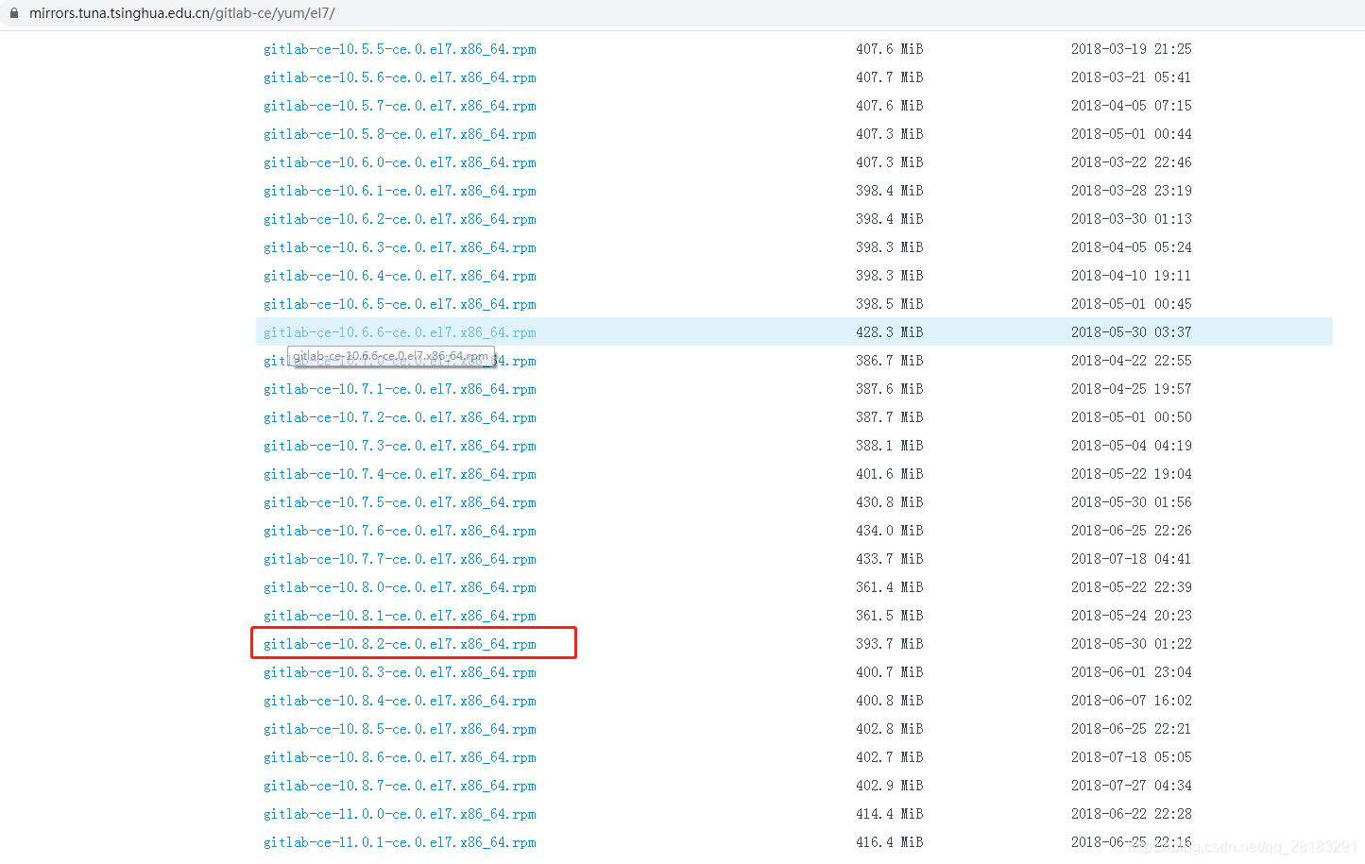The height and width of the screenshot is (864, 1365).
Task: Download gitlab-ce-10.5.8-ce.0.el7.x86_64.rpm
Action: [x=400, y=134]
